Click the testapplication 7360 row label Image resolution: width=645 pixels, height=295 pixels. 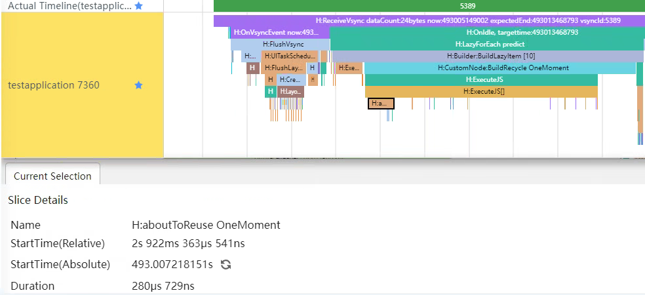(x=54, y=85)
